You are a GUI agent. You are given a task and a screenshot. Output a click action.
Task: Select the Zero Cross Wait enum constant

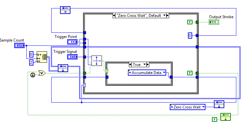point(188,107)
